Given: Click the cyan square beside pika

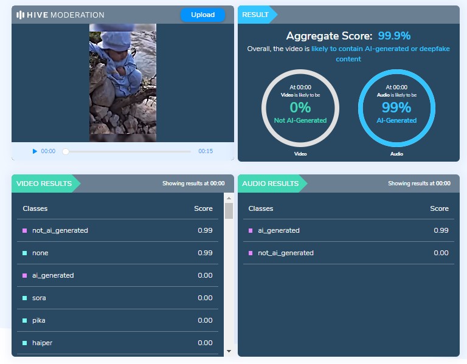Looking at the screenshot, I should [x=25, y=321].
